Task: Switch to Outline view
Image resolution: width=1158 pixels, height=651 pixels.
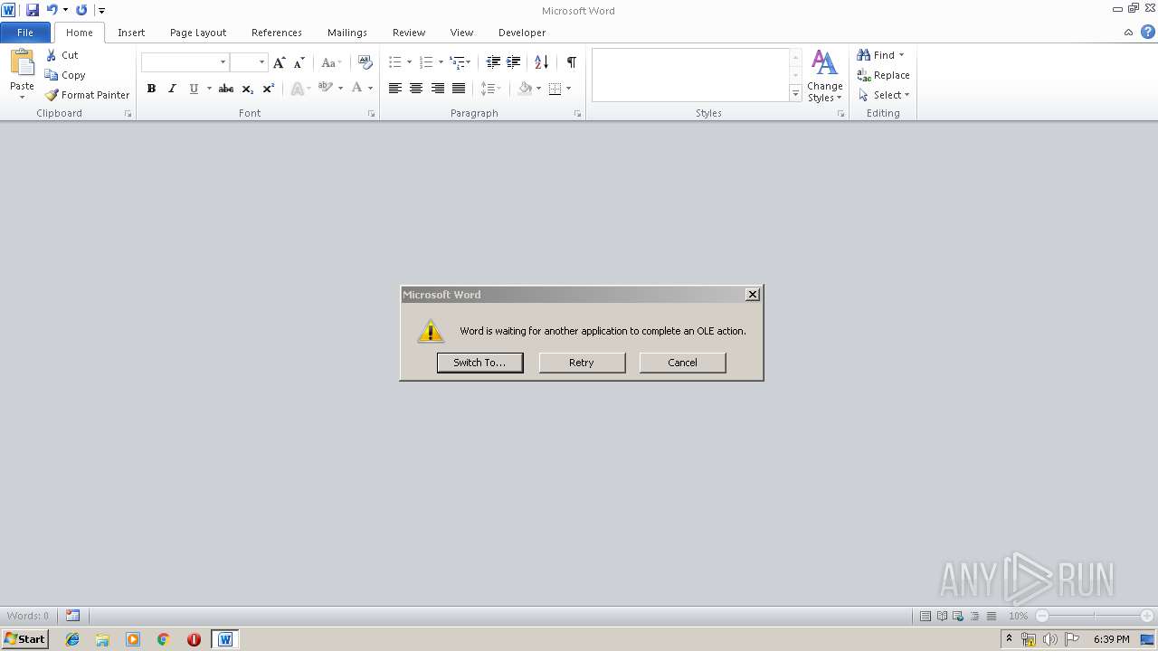Action: [x=975, y=616]
